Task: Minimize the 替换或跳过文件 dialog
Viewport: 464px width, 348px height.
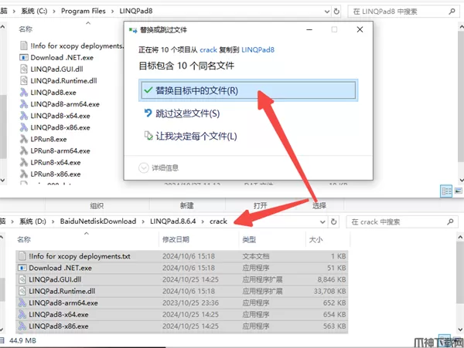Action: [309, 29]
